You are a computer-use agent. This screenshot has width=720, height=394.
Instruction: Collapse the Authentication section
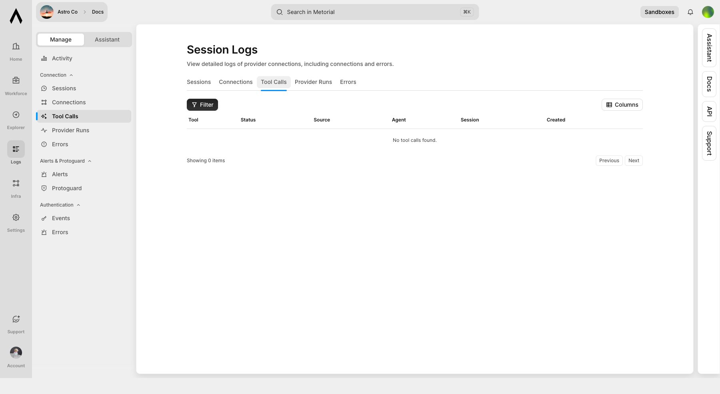click(x=60, y=205)
